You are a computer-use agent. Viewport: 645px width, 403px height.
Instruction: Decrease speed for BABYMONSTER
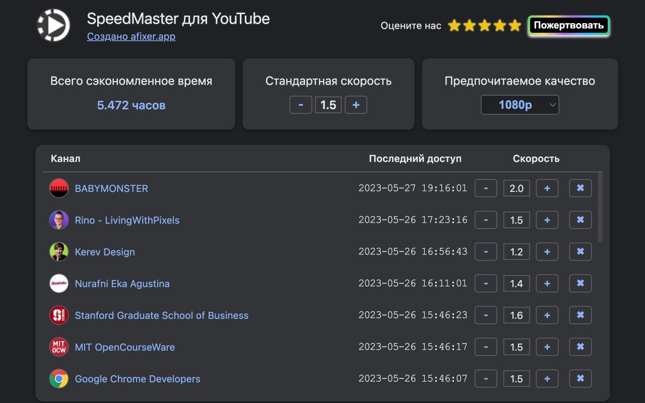[x=486, y=188]
